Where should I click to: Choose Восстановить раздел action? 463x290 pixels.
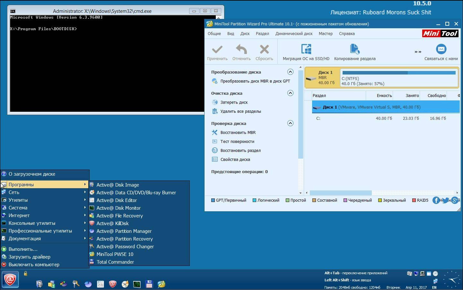237,150
